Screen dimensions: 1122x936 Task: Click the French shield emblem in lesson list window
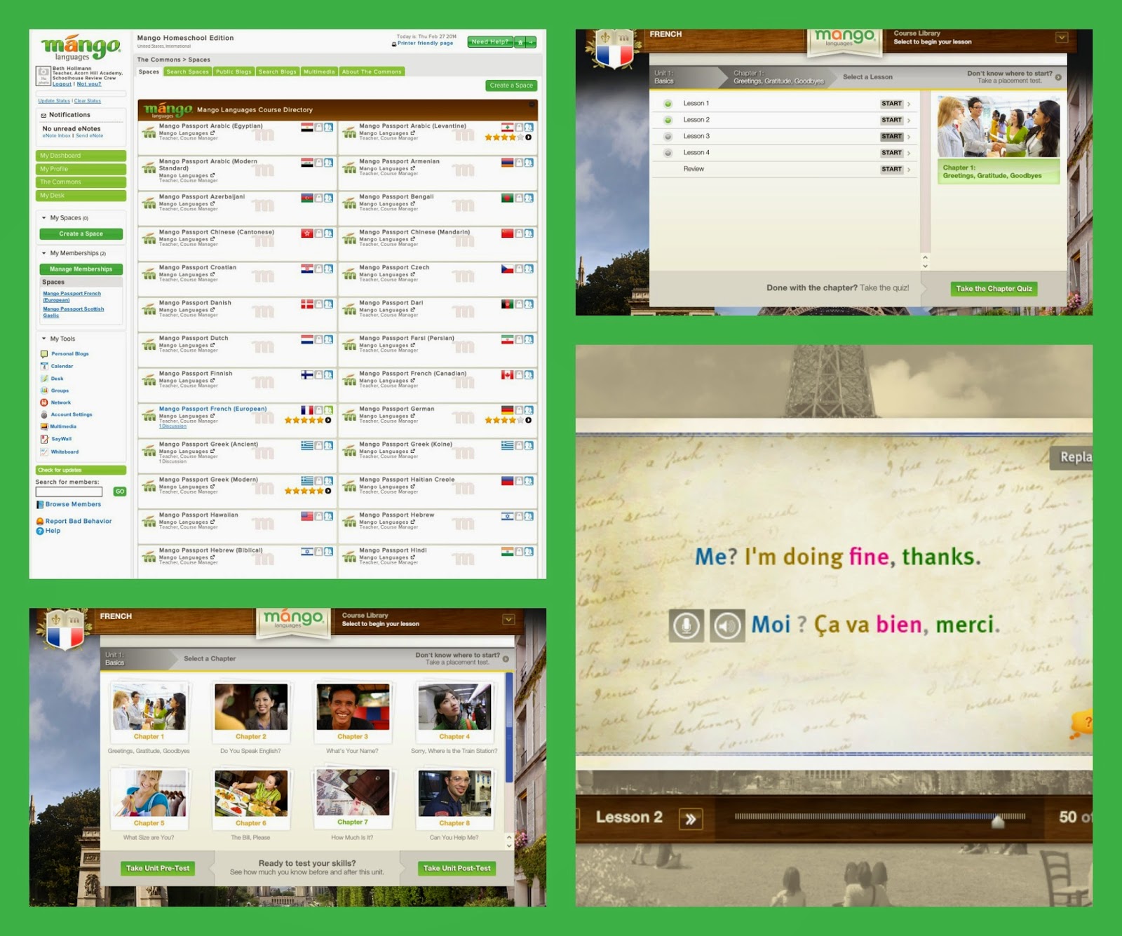(x=614, y=50)
